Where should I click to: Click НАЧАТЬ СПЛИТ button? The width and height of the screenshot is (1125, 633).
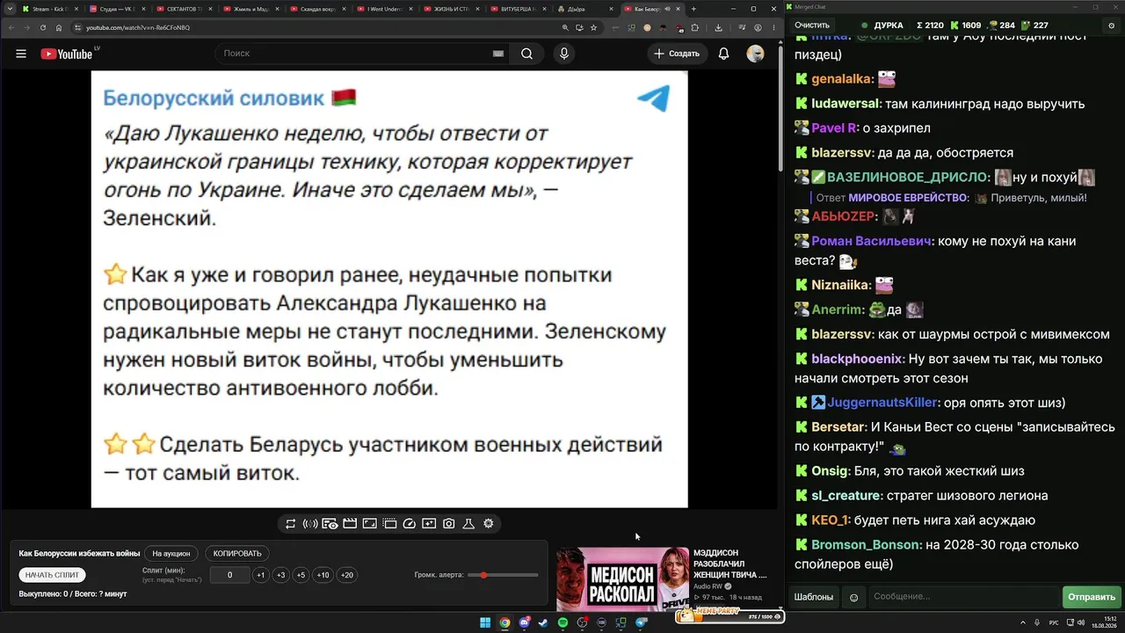point(52,575)
